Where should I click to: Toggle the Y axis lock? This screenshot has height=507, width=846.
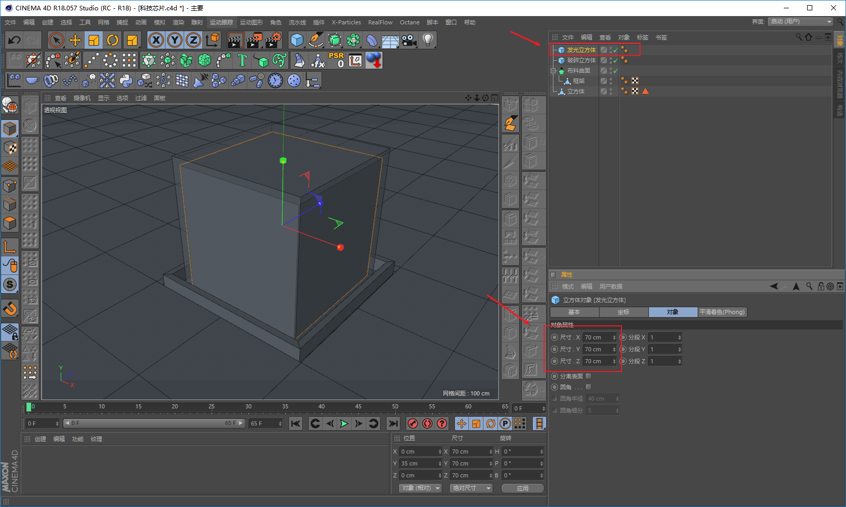coord(175,40)
